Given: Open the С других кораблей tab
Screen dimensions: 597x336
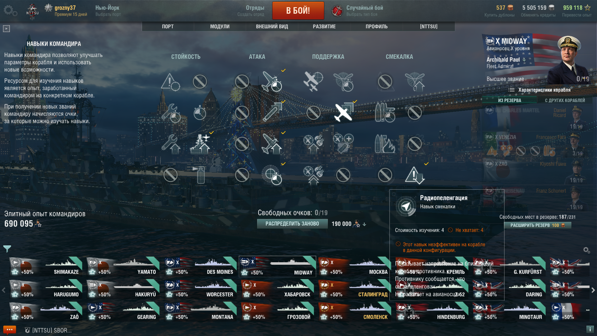Looking at the screenshot, I should click(565, 100).
